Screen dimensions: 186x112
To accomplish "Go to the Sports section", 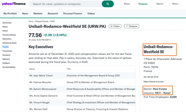I will click(x=160, y=4).
